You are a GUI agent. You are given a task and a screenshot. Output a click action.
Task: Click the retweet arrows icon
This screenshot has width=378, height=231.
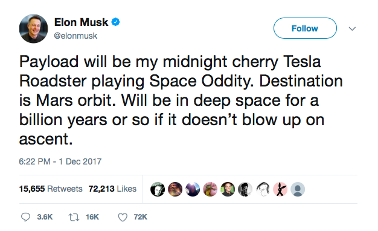tap(74, 217)
